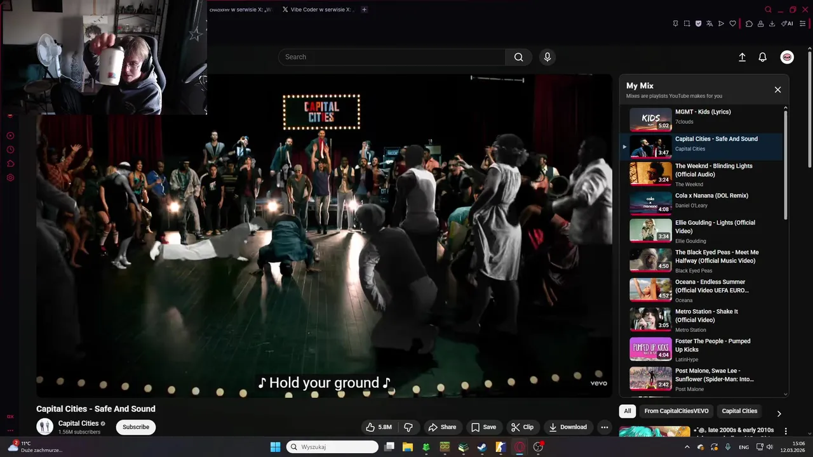Add page to bookmarks heart icon
Image resolution: width=813 pixels, height=457 pixels.
pyautogui.click(x=732, y=23)
